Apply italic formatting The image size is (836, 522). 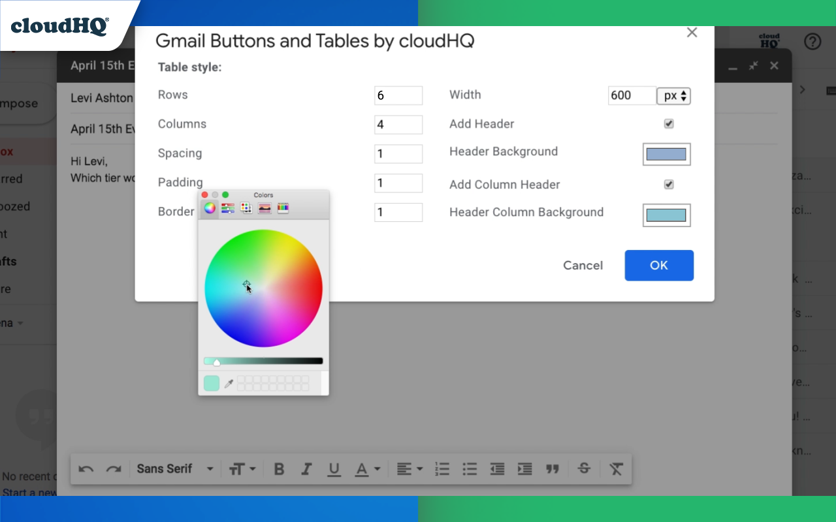click(306, 468)
